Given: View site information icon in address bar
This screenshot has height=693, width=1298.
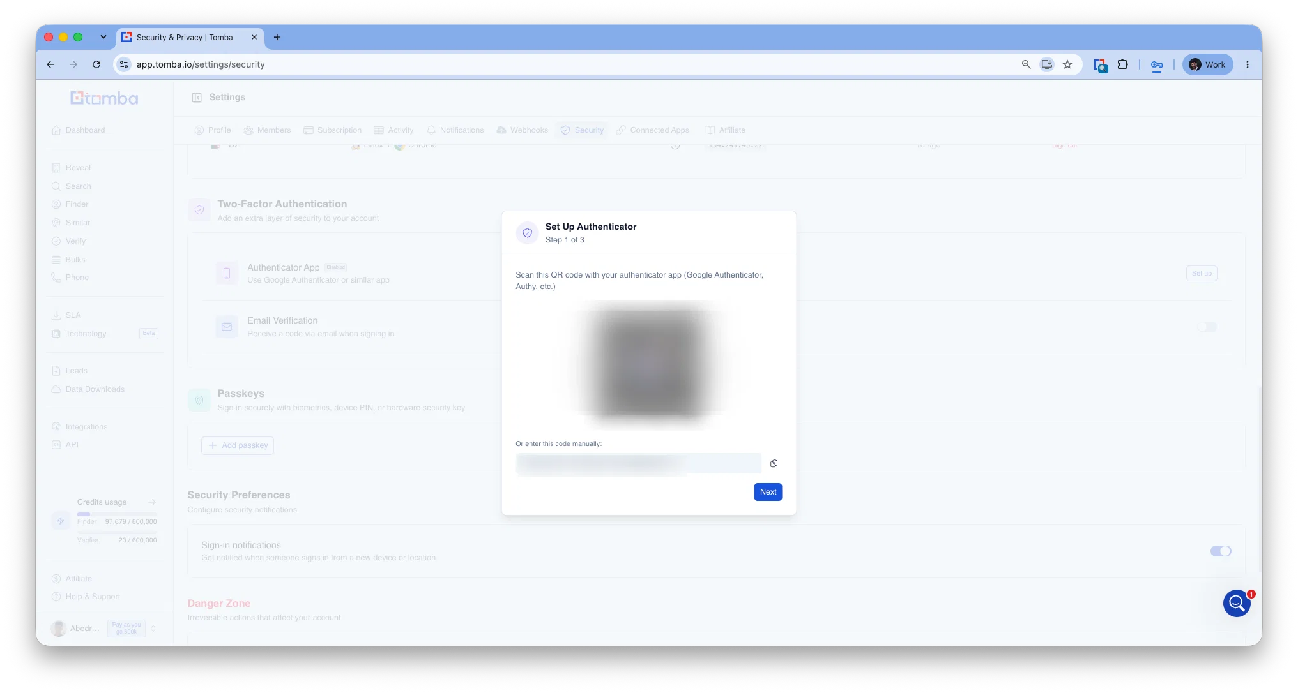Looking at the screenshot, I should click(x=124, y=64).
